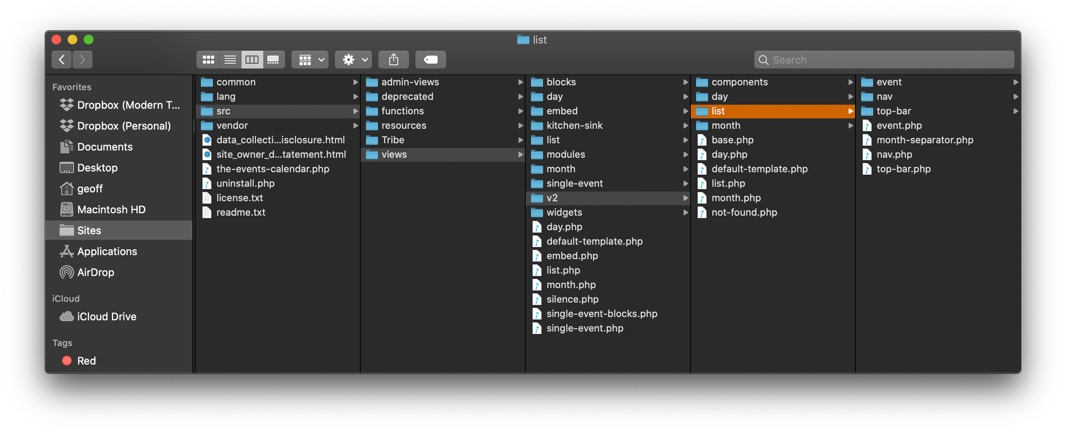Select base.php file
Screen dimensions: 1066x433
click(x=773, y=140)
